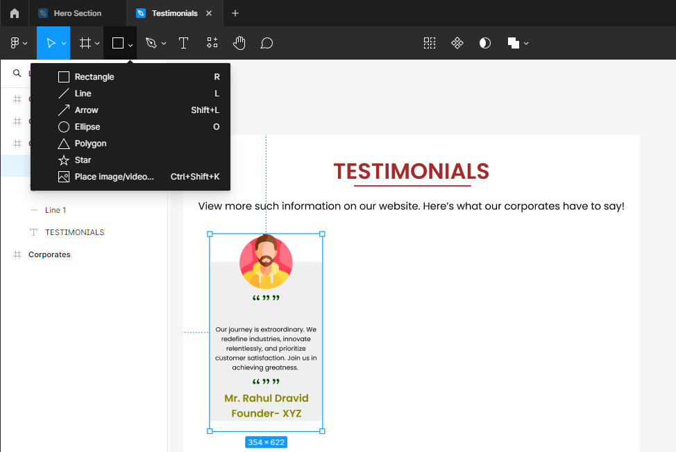Select the Text tool

tap(184, 43)
